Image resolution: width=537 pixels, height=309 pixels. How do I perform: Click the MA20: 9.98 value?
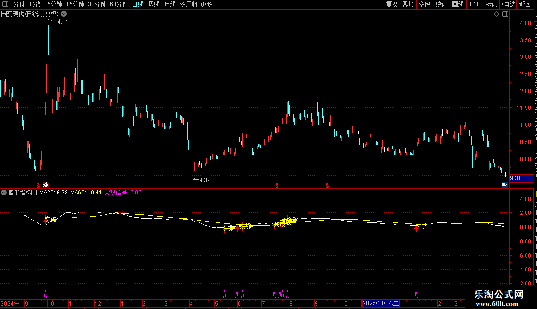(x=53, y=193)
